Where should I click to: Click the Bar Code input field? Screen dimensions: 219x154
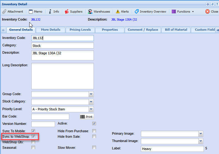tap(50, 117)
